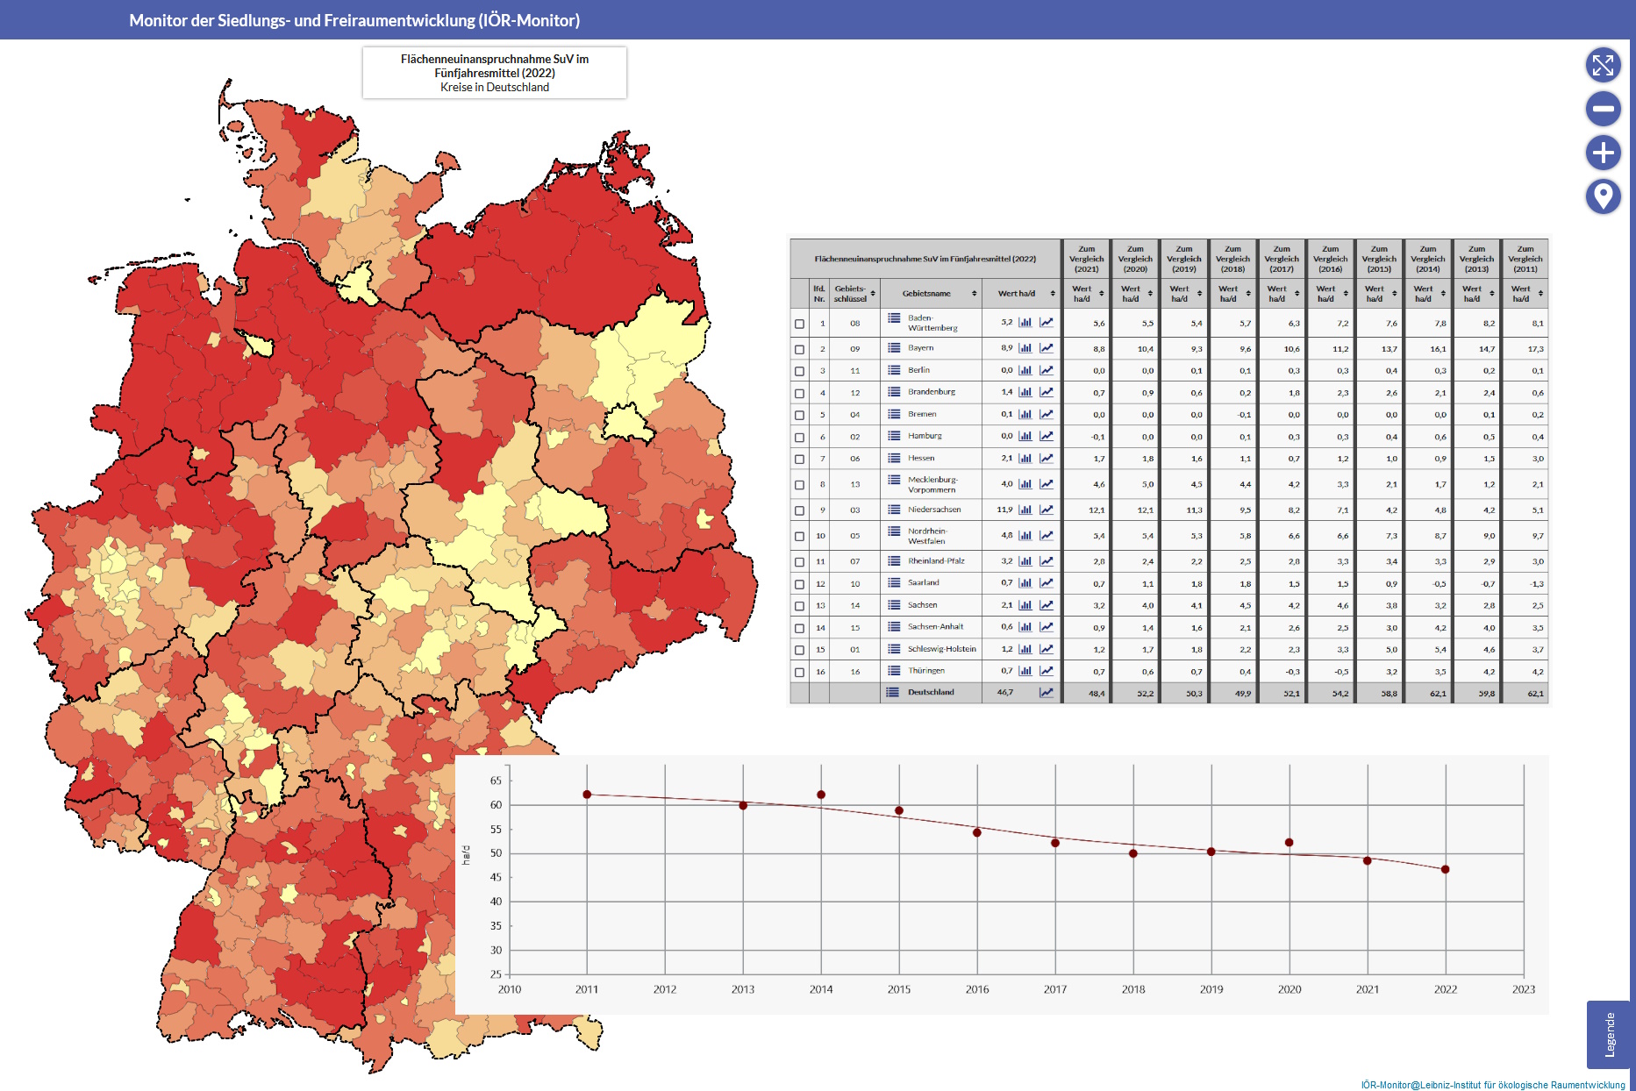Open the Legende side tab
This screenshot has width=1636, height=1091.
click(1609, 1034)
